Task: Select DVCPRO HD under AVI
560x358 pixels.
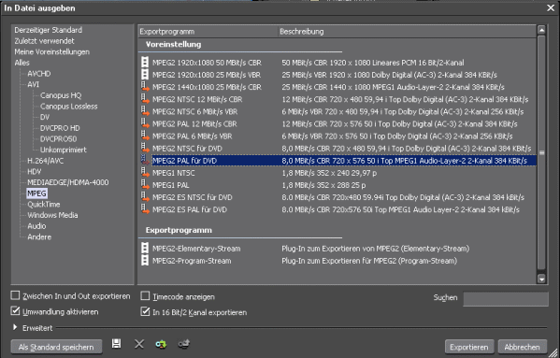Action: (60, 128)
